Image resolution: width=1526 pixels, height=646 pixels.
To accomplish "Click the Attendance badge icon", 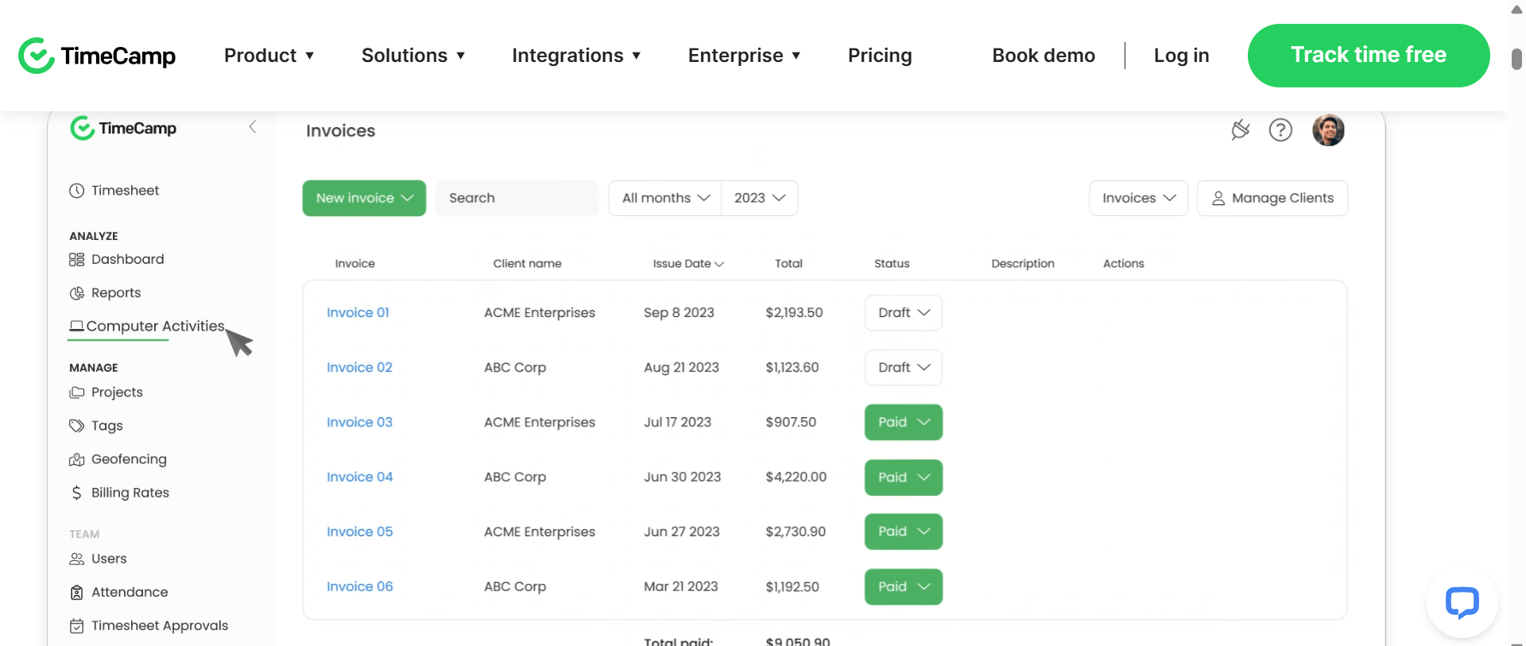I will click(76, 593).
